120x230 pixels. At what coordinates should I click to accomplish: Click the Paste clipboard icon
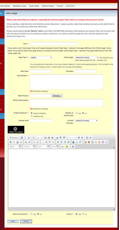45,138
